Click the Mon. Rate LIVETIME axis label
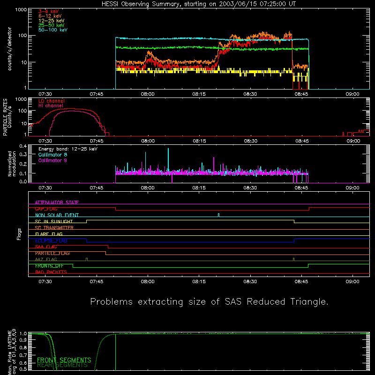 12,352
